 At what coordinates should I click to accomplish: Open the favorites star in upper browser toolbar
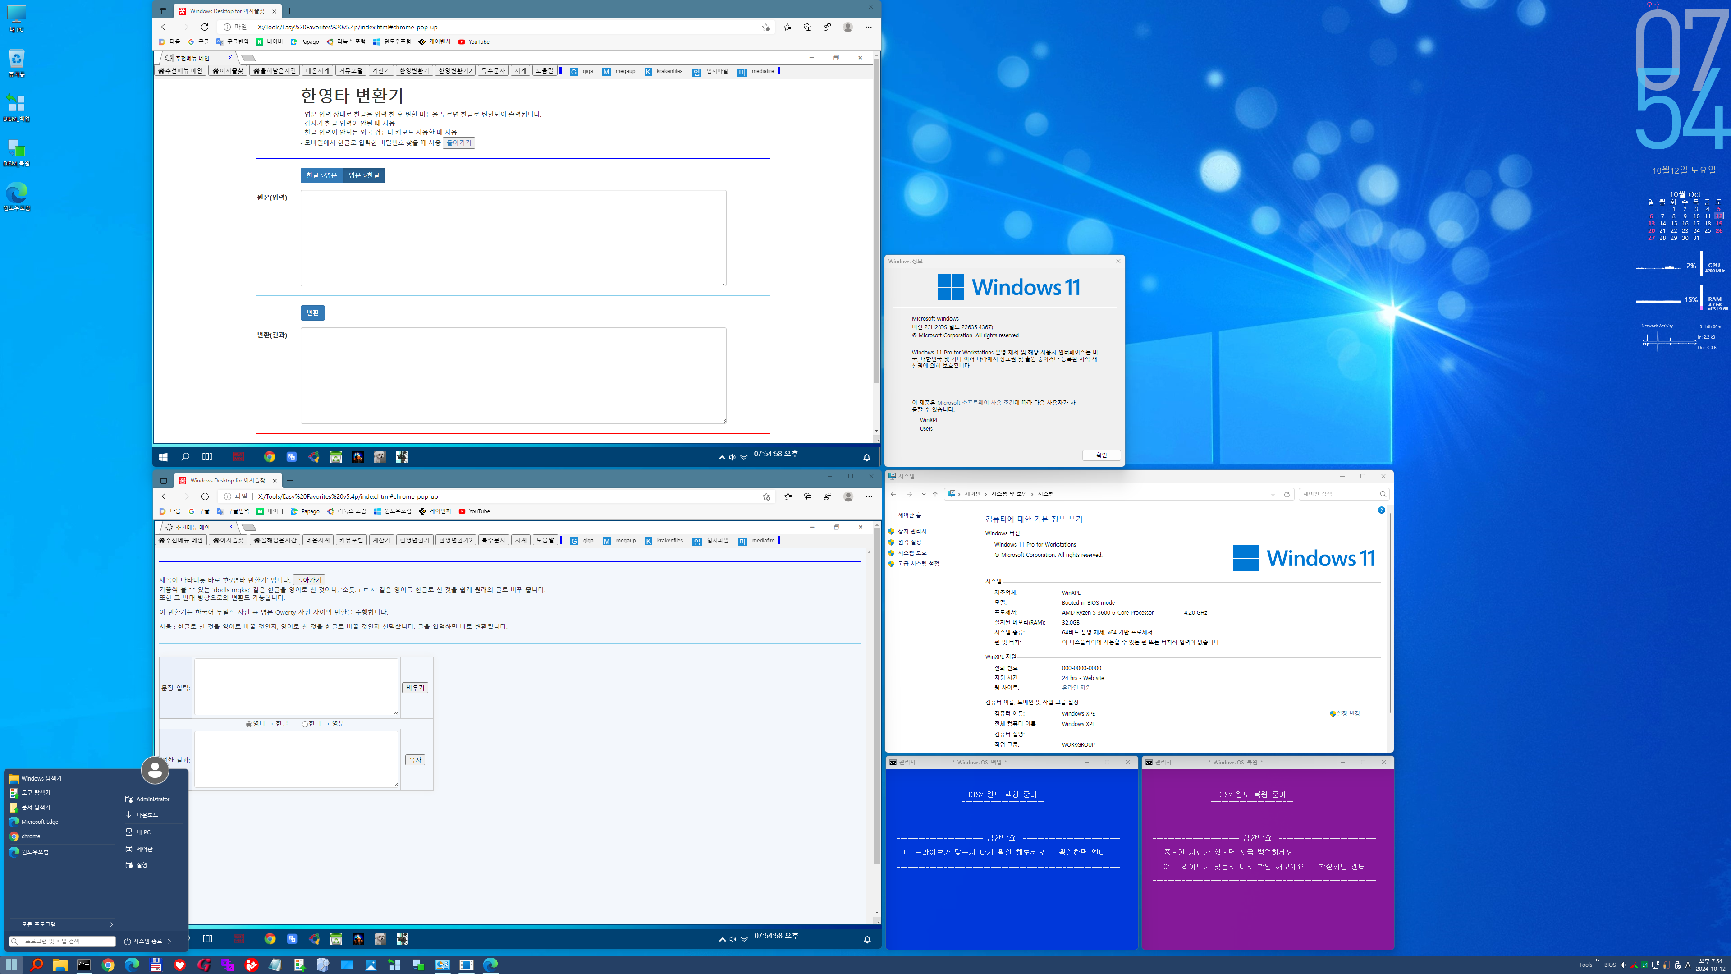pos(787,27)
